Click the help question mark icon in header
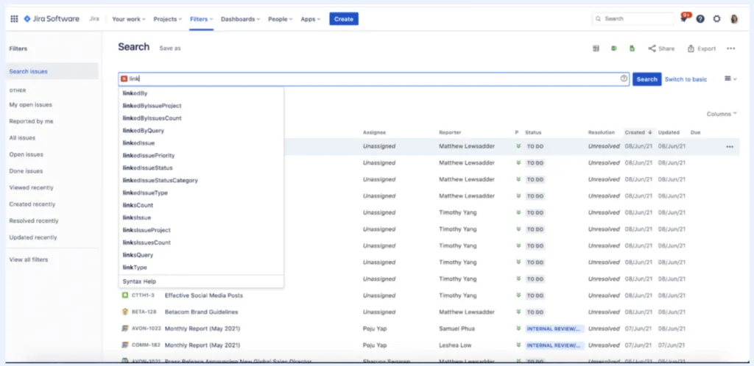Screen dimensions: 754x366 pyautogui.click(x=700, y=19)
